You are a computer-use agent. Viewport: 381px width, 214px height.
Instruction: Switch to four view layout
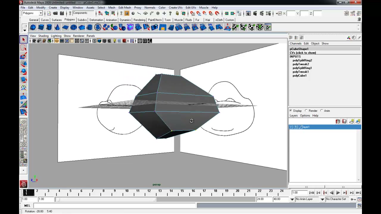(x=24, y=130)
